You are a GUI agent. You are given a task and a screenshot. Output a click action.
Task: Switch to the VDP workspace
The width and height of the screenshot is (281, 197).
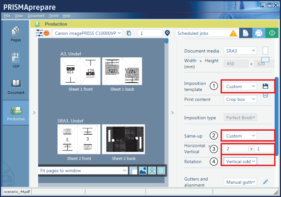[x=16, y=60]
